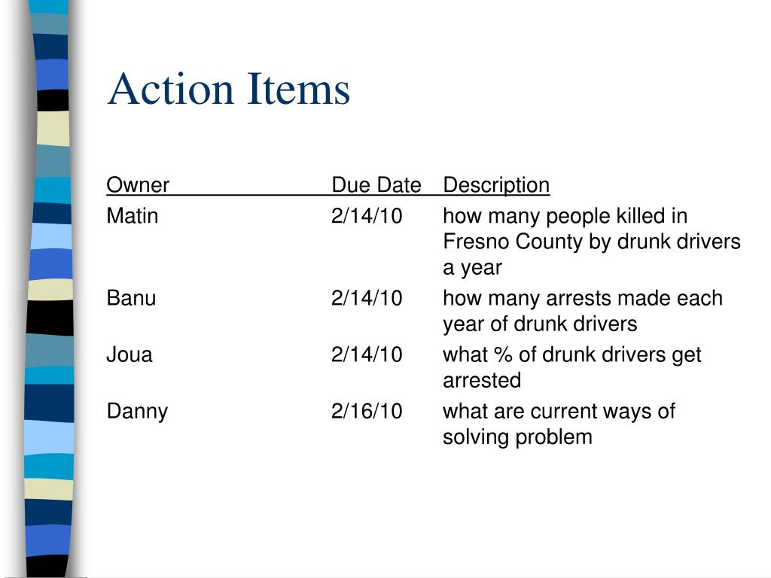Click the owner name 'Matin'
This screenshot has width=771, height=578.
(133, 216)
